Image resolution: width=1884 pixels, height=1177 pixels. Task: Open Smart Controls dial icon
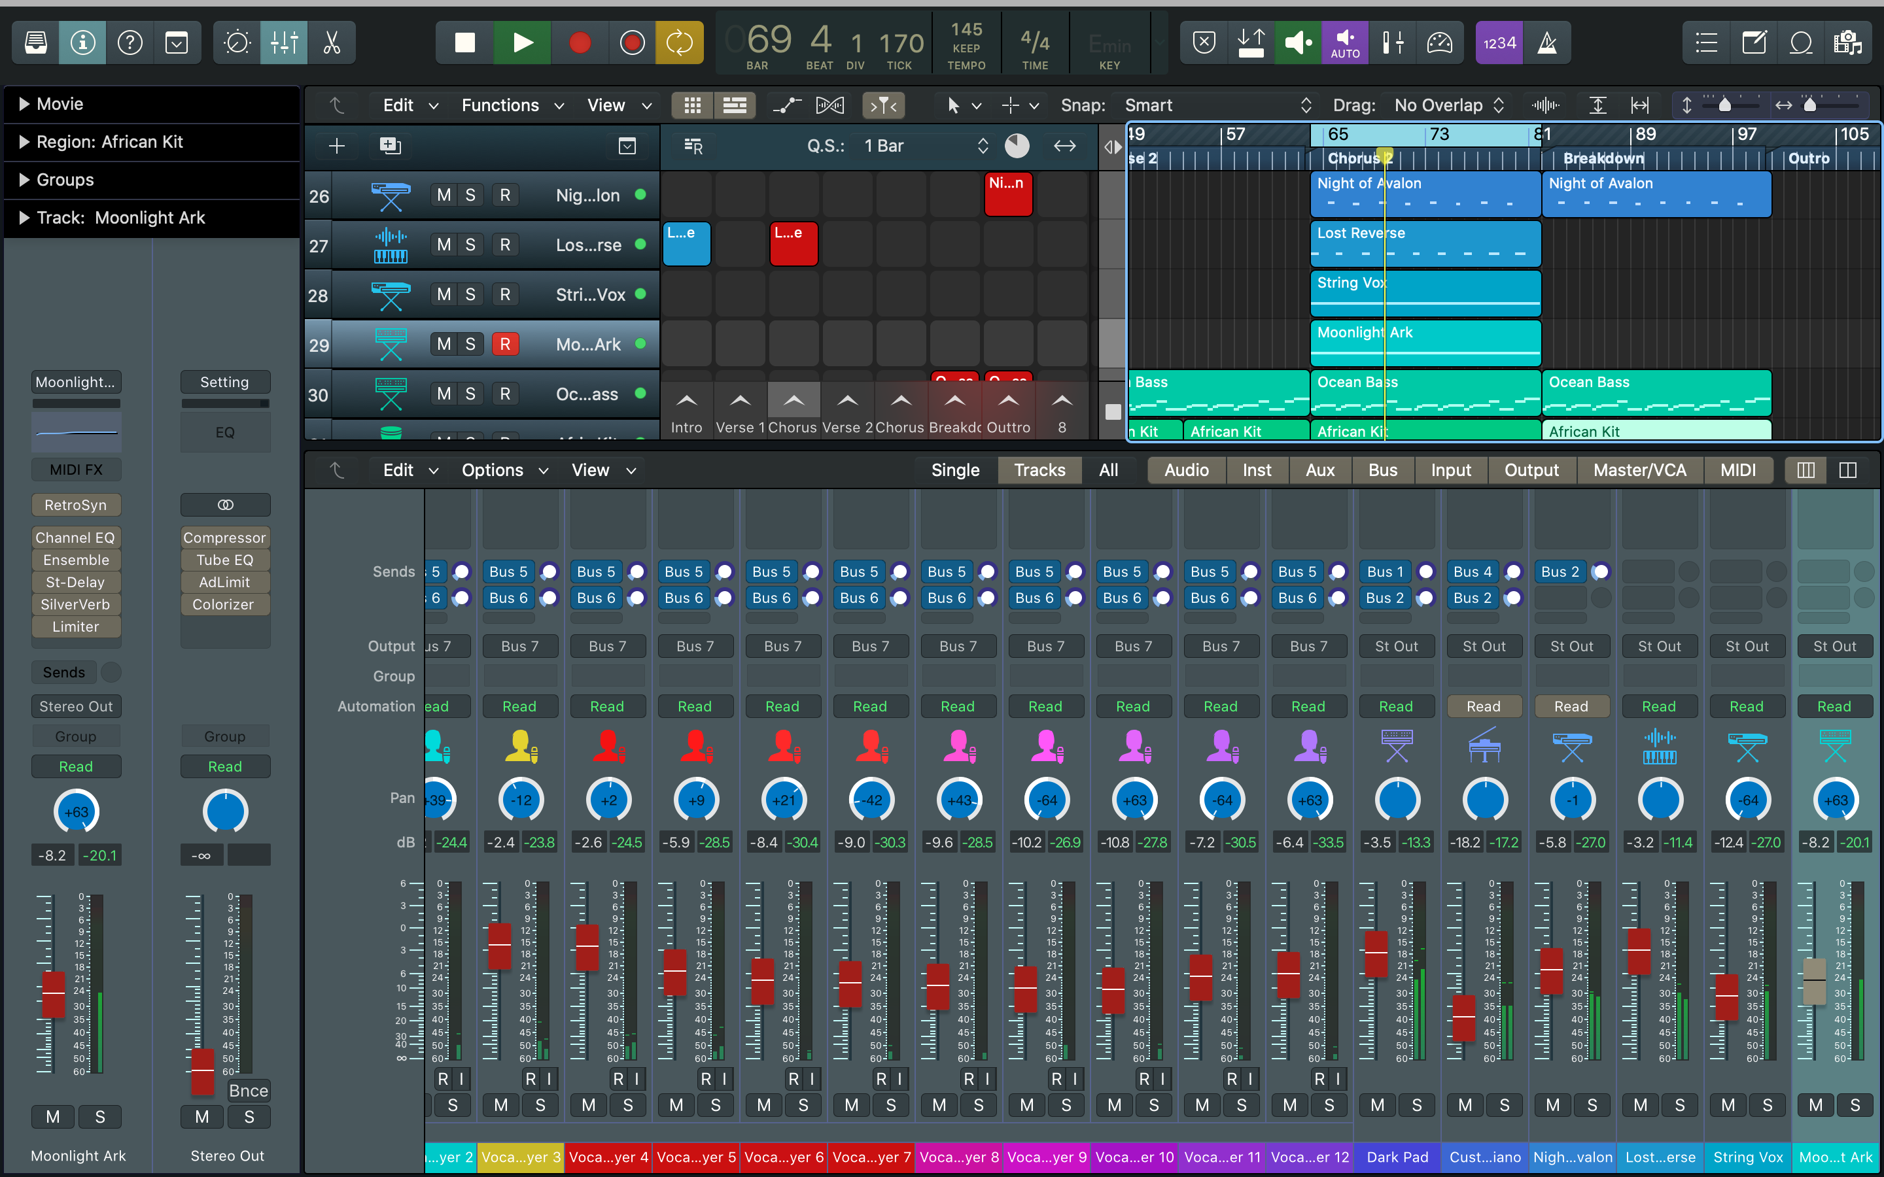point(237,43)
